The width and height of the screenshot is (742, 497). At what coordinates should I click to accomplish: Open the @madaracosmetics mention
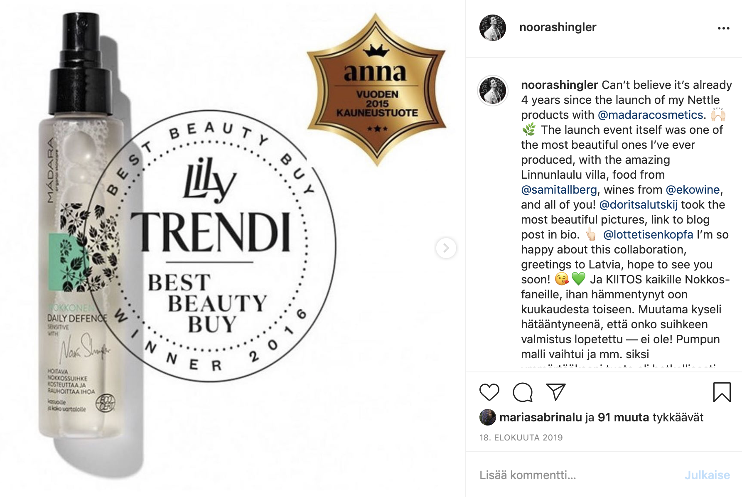(650, 115)
